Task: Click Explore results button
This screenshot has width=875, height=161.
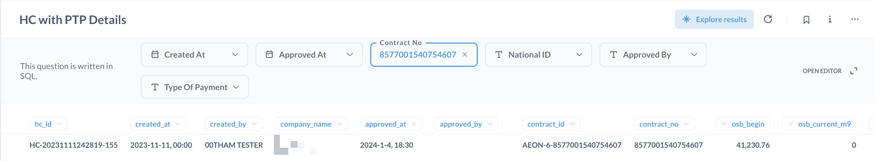Action: pos(714,19)
